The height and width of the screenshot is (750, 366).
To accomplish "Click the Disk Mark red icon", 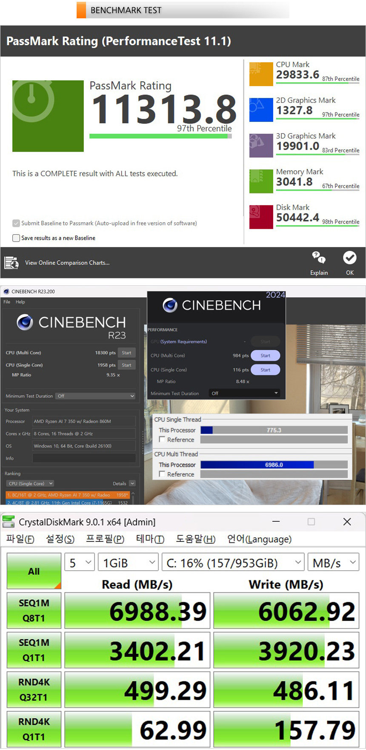I will (x=261, y=217).
